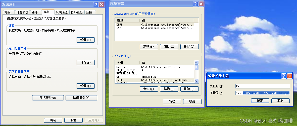Click 值 header in user variables list
Viewport: 297px width, 126px height.
tap(167, 20)
